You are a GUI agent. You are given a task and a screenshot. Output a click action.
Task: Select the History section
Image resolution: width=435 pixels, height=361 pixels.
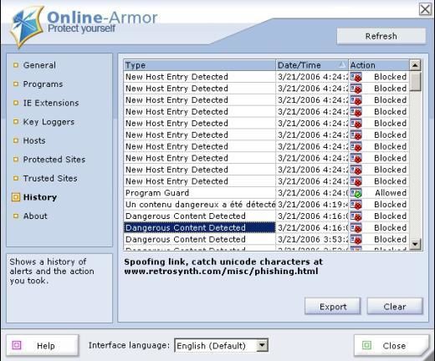pos(40,197)
